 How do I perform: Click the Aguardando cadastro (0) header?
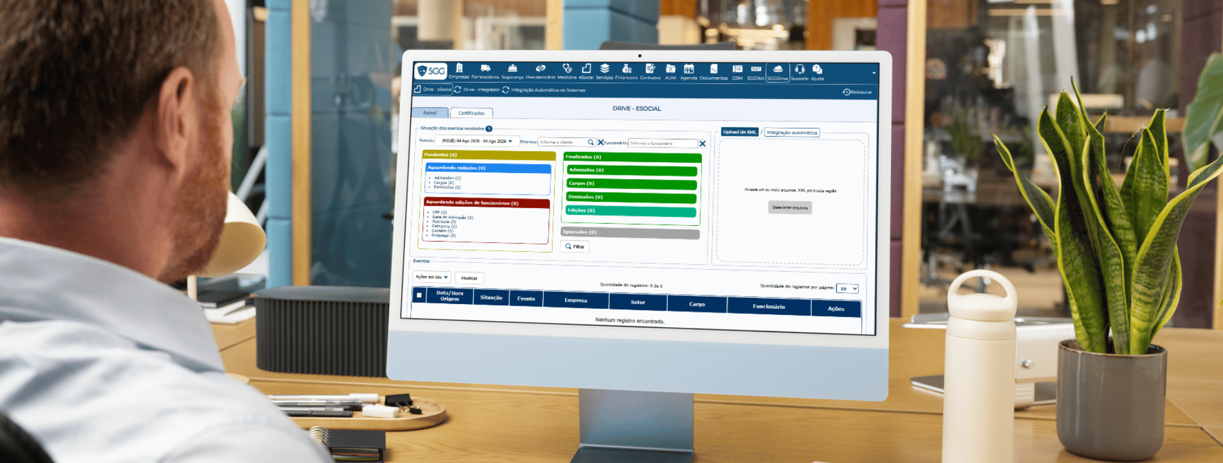(x=488, y=168)
